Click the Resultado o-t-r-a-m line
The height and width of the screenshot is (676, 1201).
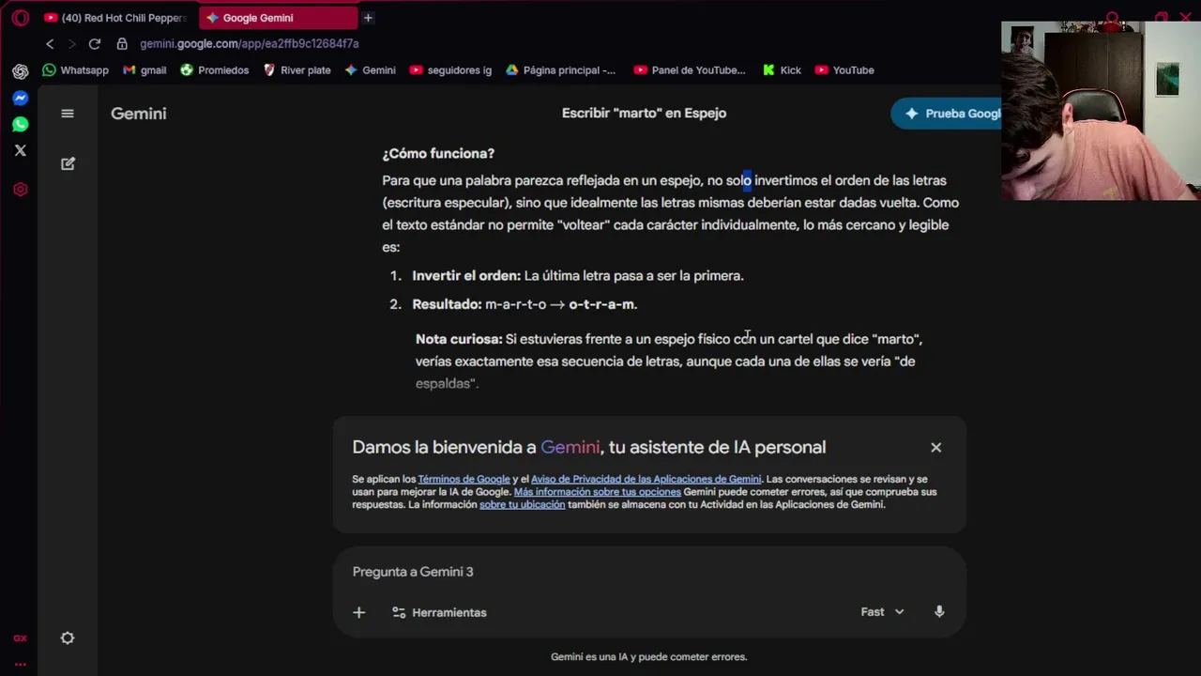(524, 304)
